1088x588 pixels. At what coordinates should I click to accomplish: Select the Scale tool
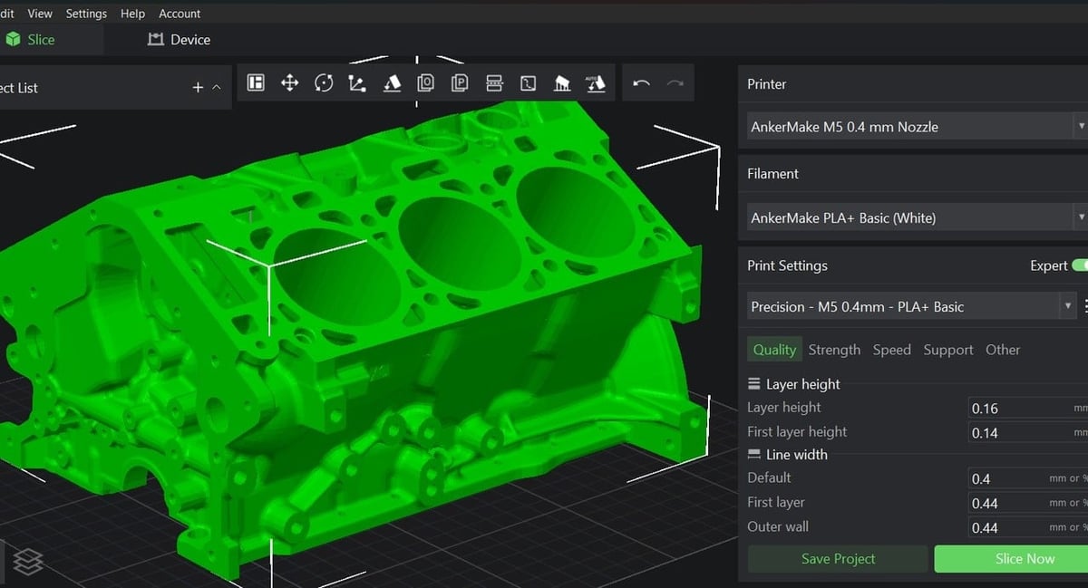click(x=357, y=82)
